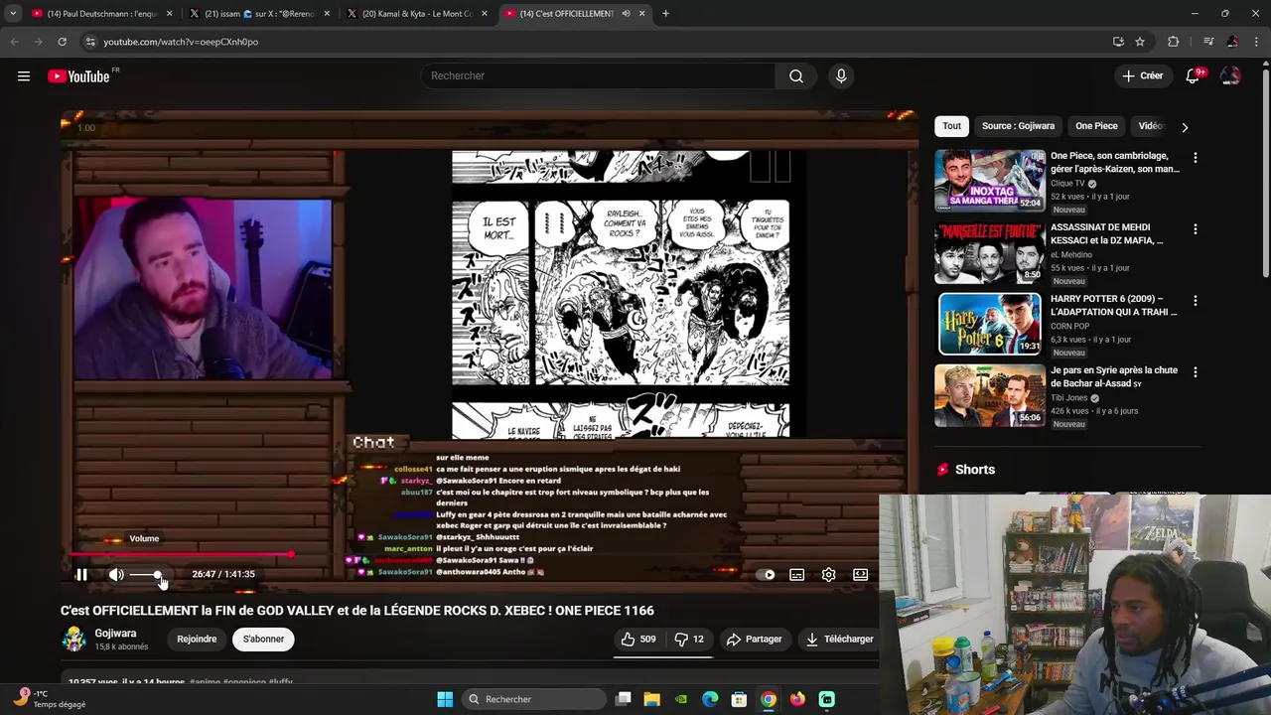Open Firefox from the taskbar
1271x715 pixels.
click(797, 699)
